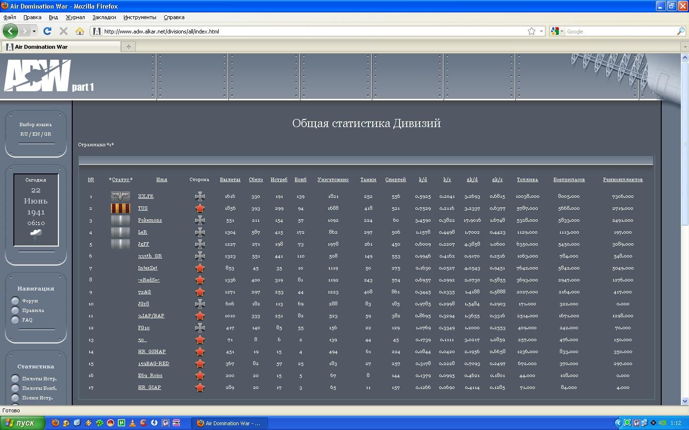Open the address bar history dropdown arrow
Screen dimensions: 689x430
pos(541,31)
